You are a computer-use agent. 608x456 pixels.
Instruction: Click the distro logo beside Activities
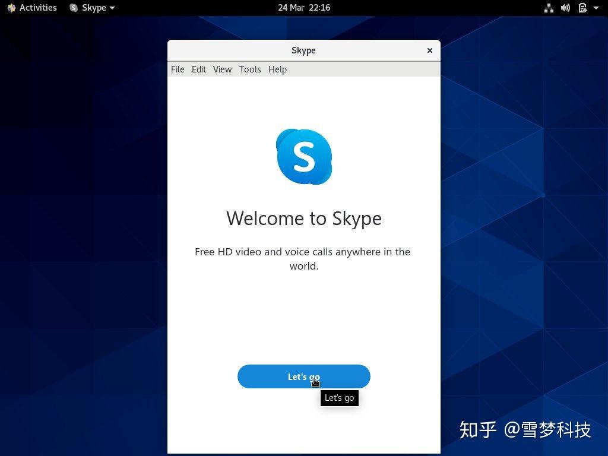pos(11,8)
